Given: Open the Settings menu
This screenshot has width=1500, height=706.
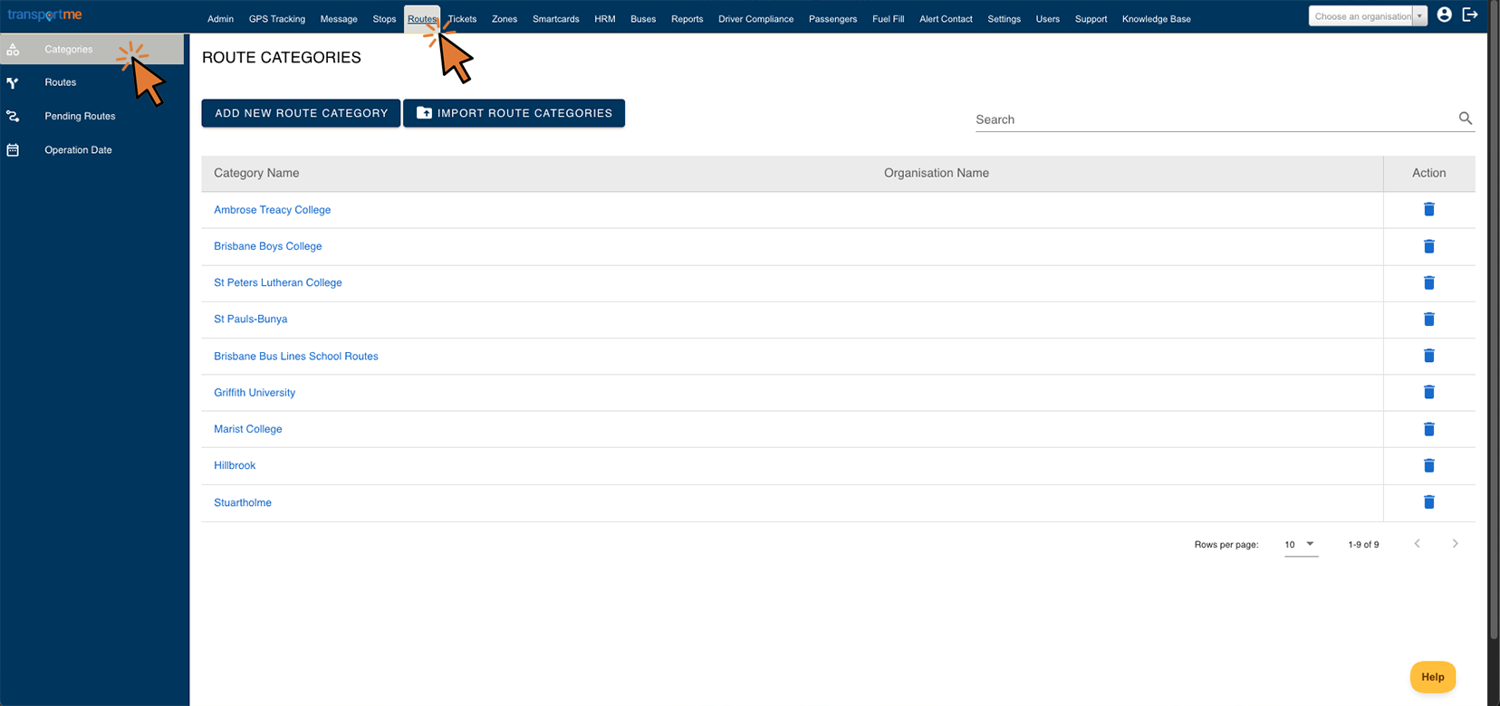Looking at the screenshot, I should [x=1004, y=19].
